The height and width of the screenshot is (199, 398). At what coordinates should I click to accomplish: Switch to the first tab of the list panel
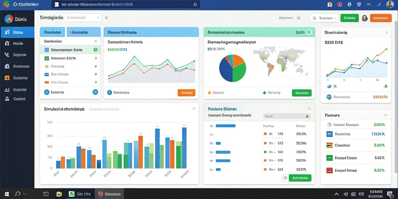[x=52, y=32]
